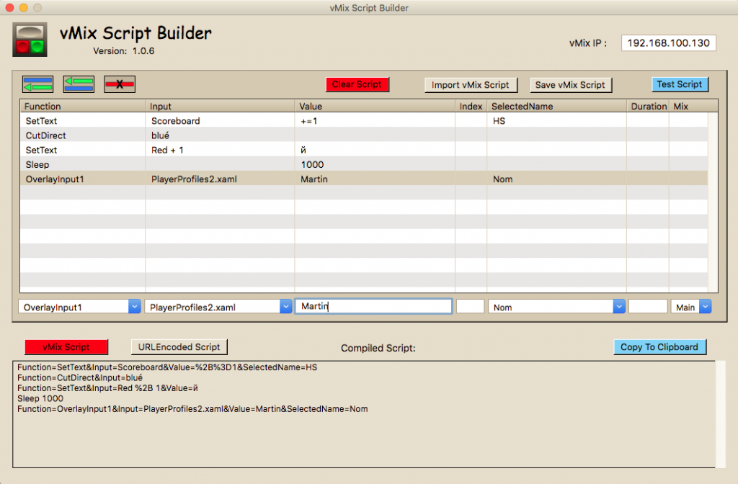
Task: Clear the current script
Action: tap(357, 84)
